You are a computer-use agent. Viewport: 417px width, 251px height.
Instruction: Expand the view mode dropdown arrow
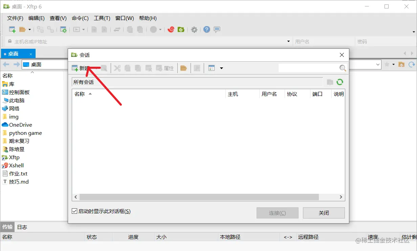pyautogui.click(x=221, y=68)
